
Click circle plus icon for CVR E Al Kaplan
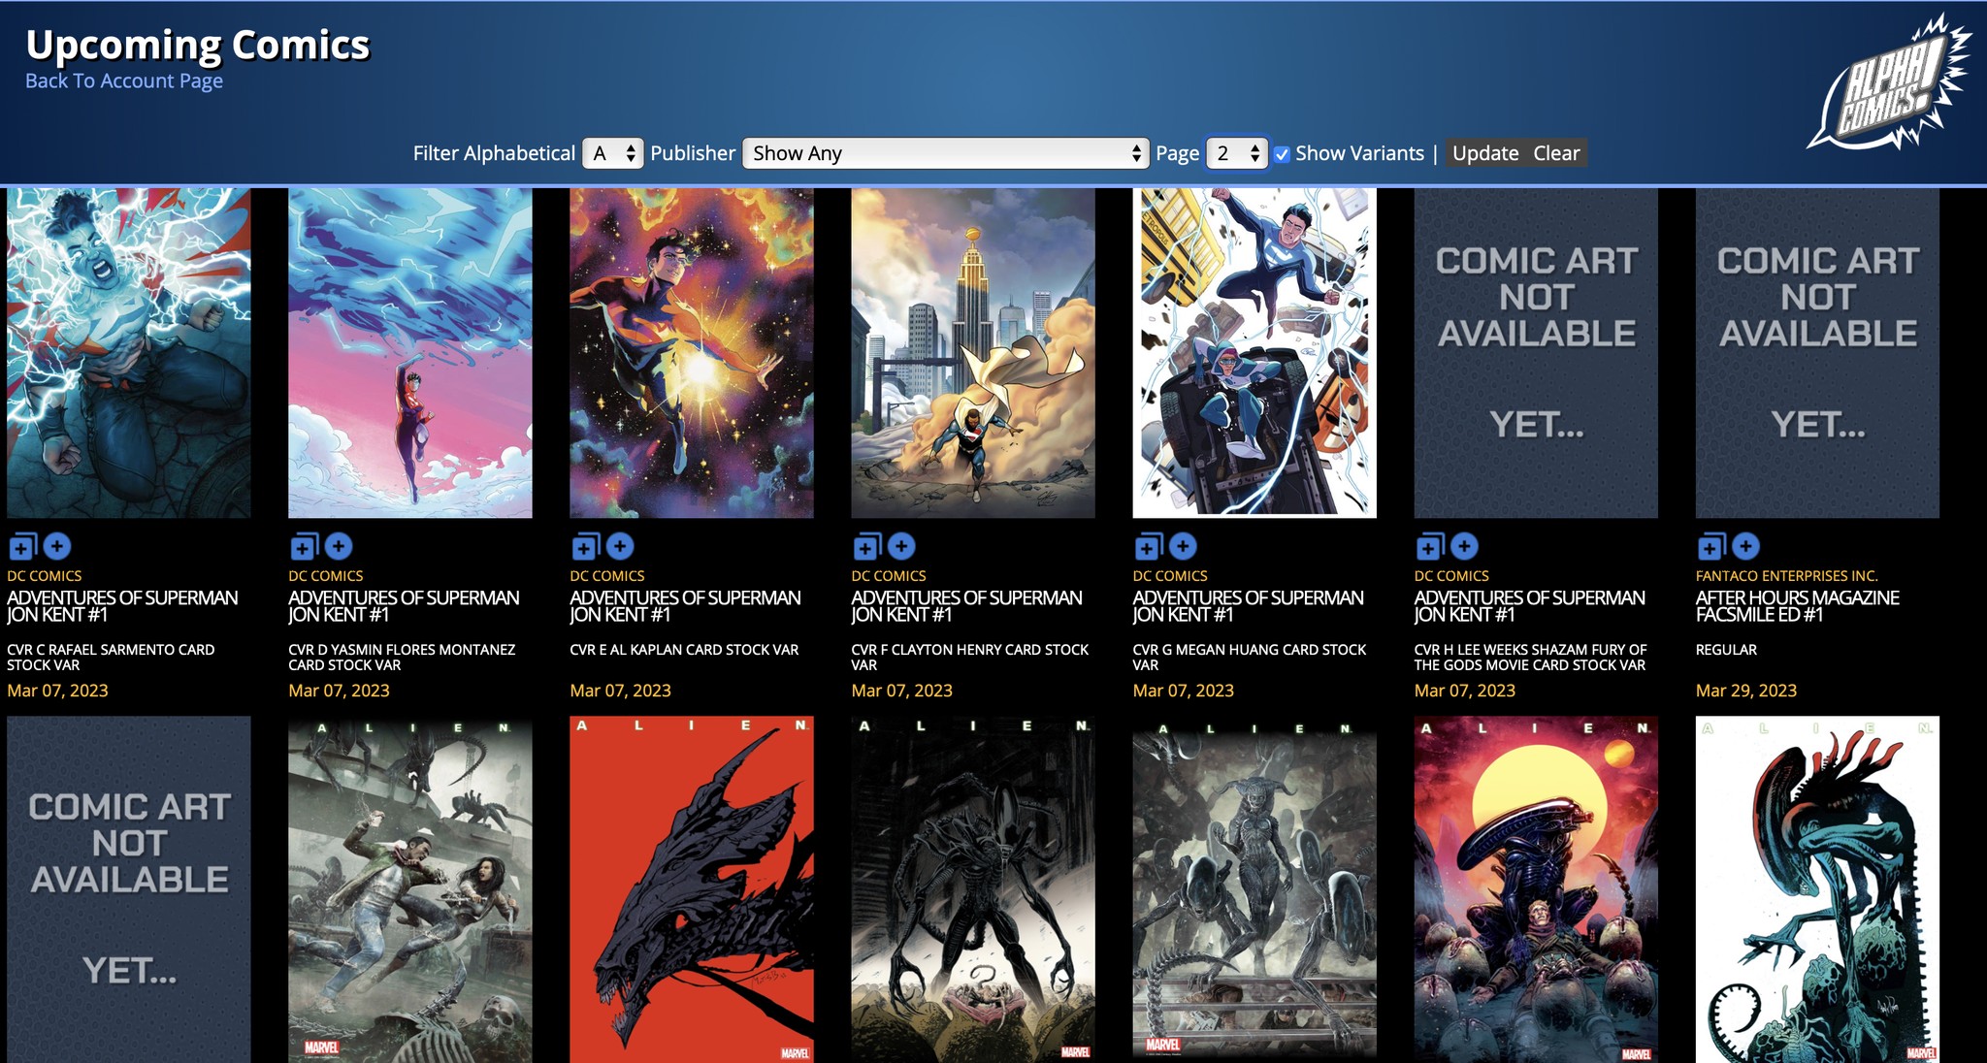coord(620,546)
